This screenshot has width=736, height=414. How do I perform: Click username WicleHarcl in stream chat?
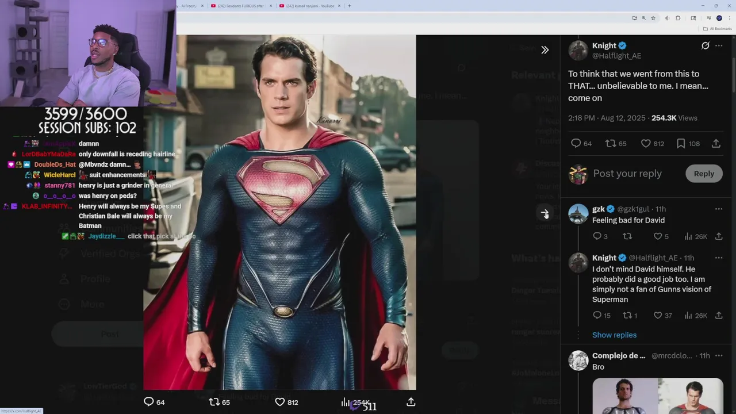(60, 175)
